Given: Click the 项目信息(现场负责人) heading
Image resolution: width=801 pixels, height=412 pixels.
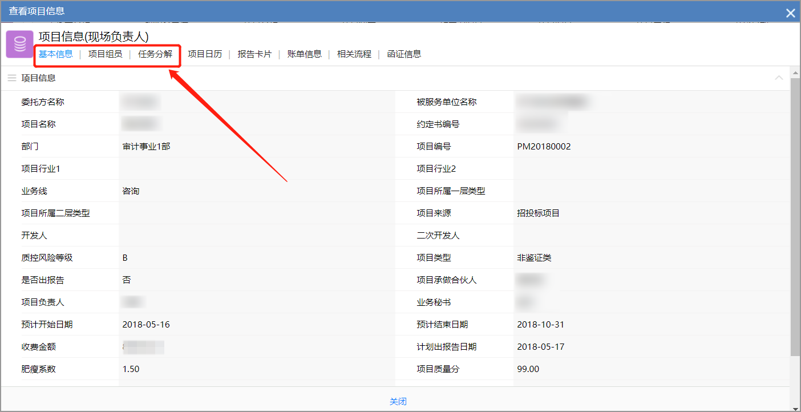Looking at the screenshot, I should pyautogui.click(x=94, y=37).
